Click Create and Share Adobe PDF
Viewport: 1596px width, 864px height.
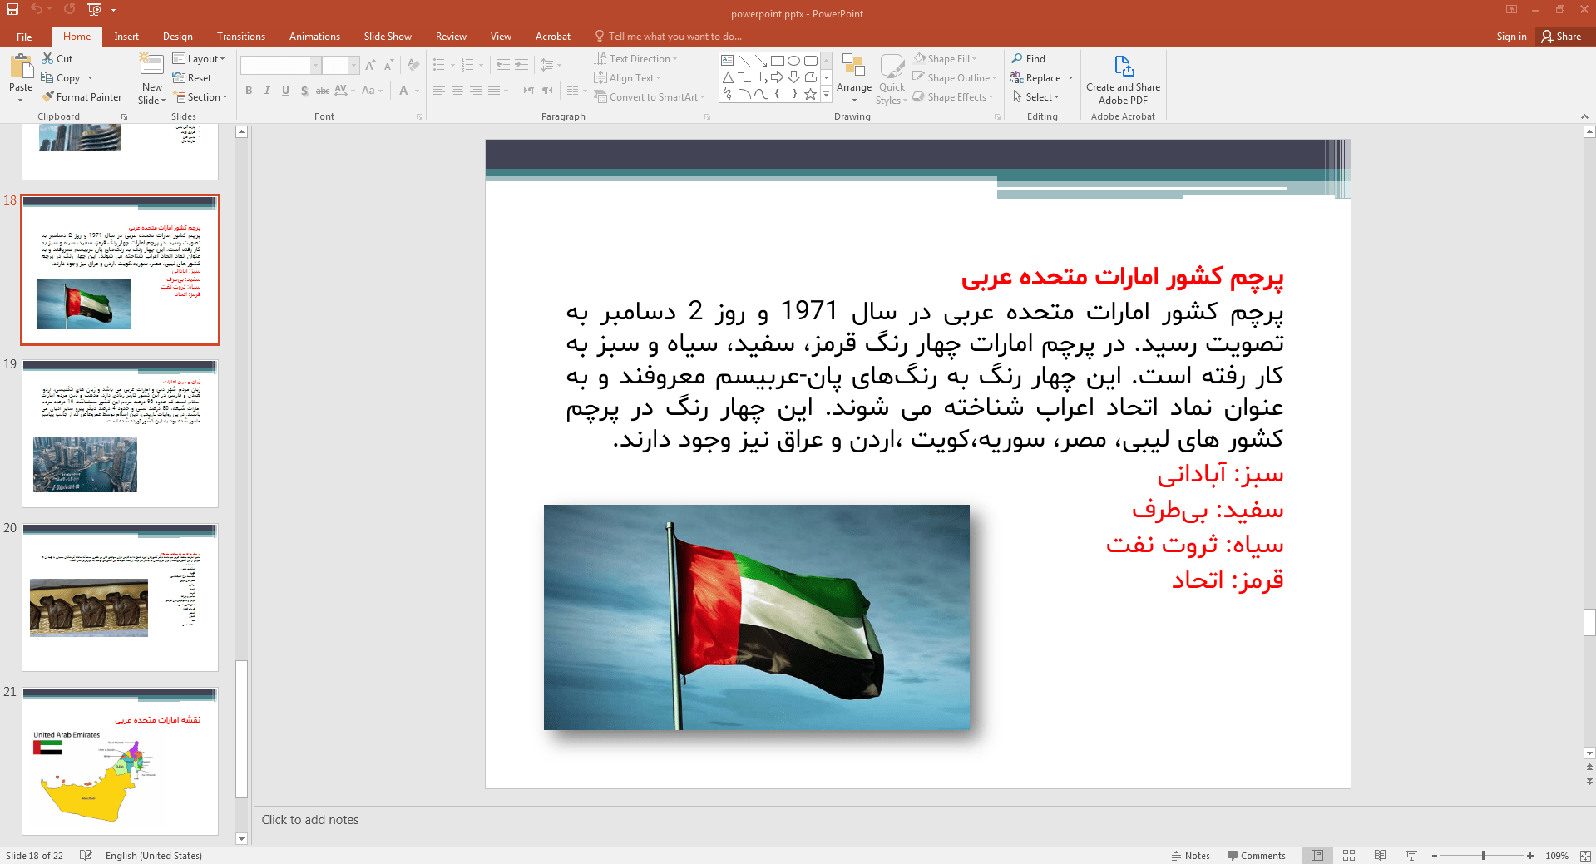tap(1123, 80)
